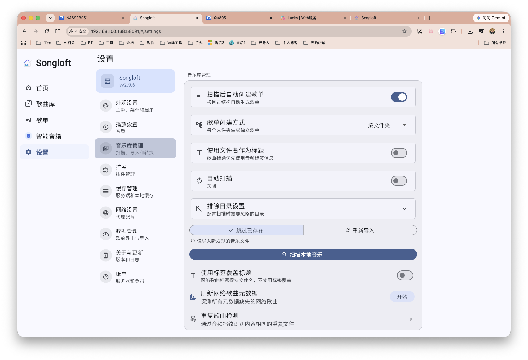This screenshot has width=528, height=360.
Task: Click 开始 to refresh network metadata
Action: point(402,297)
